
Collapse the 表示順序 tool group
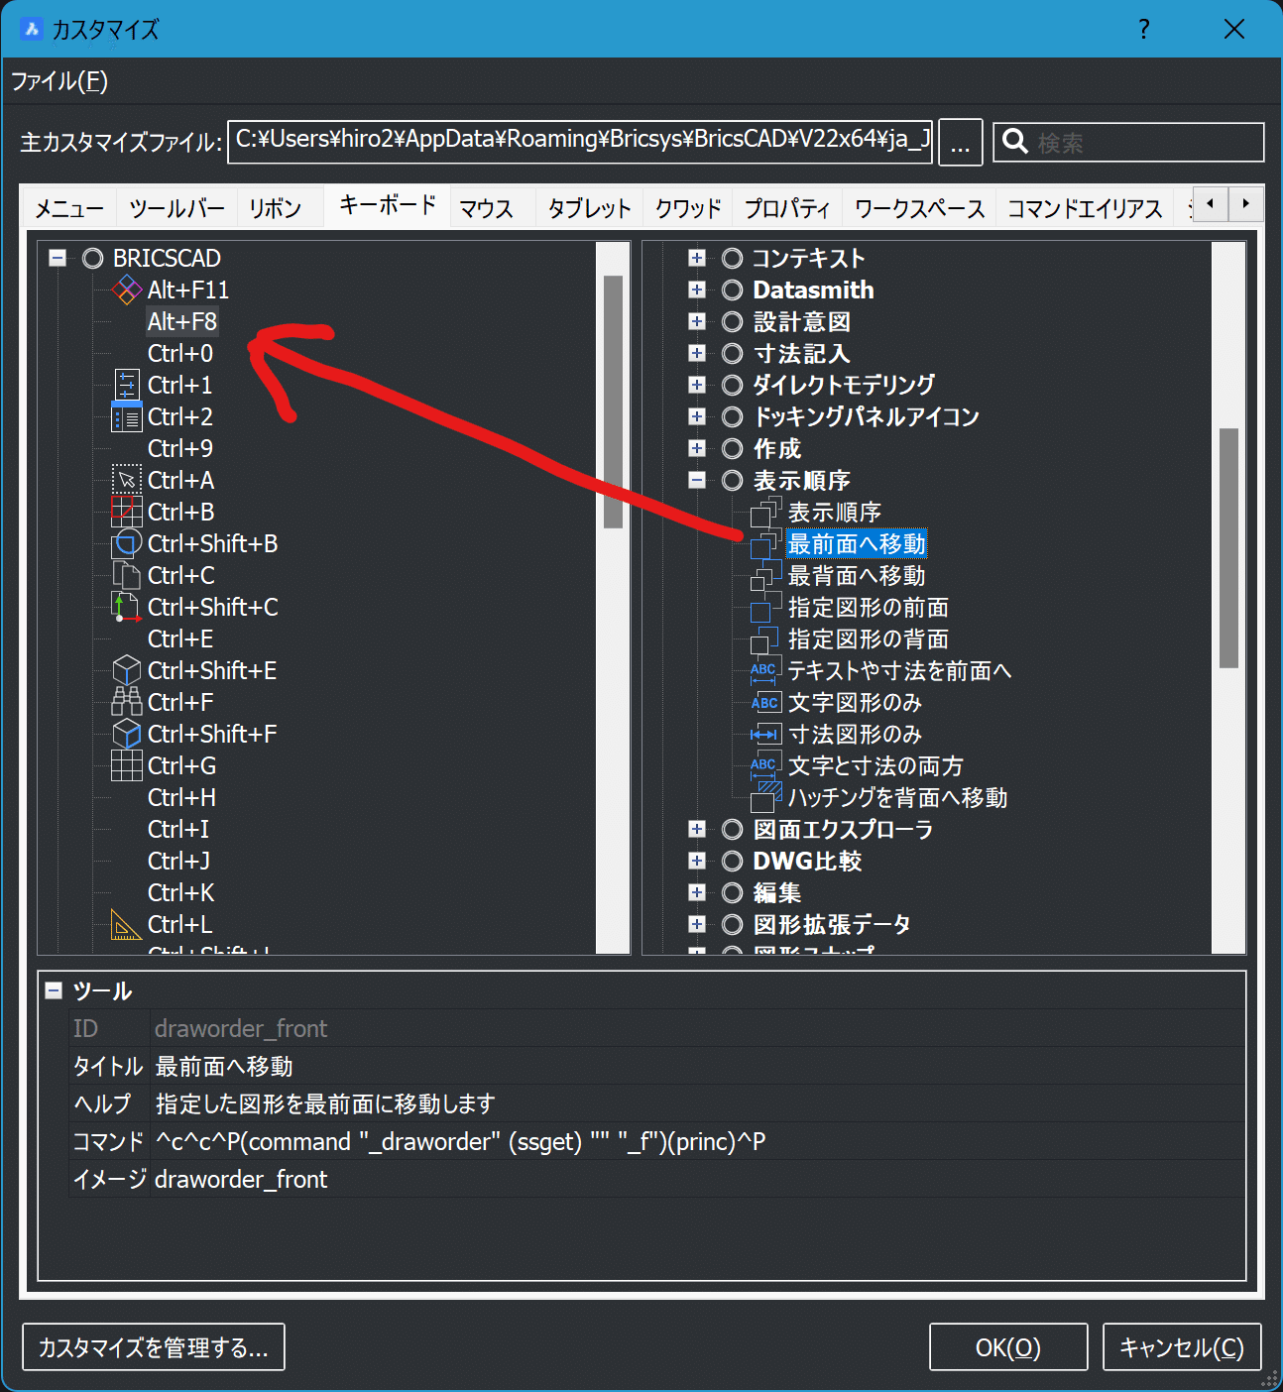pyautogui.click(x=697, y=480)
